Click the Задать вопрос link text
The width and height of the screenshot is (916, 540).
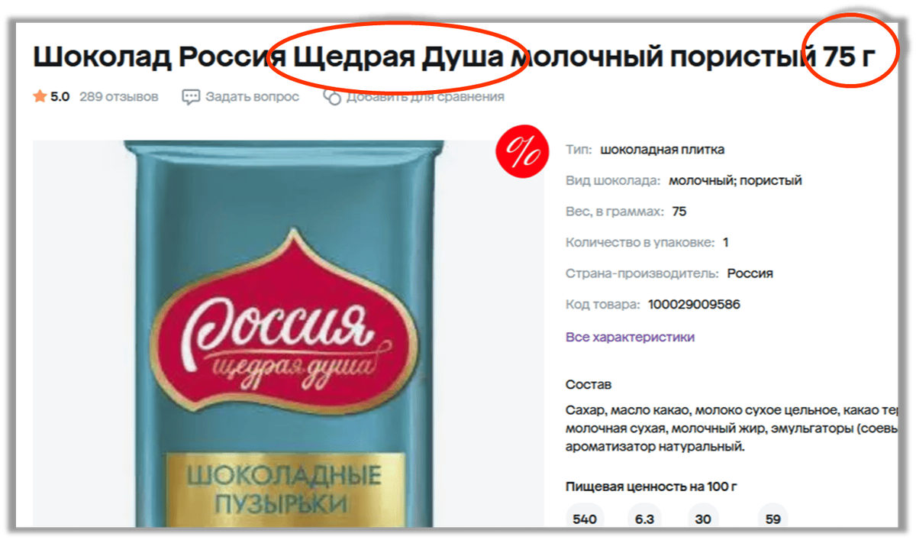point(252,97)
